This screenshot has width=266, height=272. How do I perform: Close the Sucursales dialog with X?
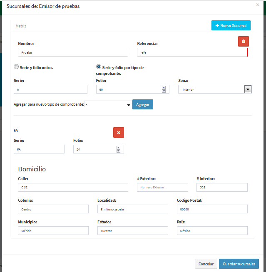click(x=257, y=5)
